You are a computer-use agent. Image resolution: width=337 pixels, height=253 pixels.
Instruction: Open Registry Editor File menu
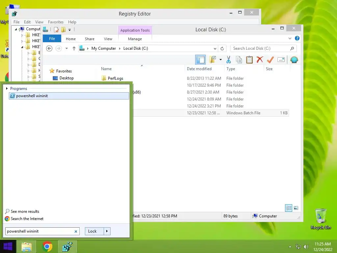coord(16,22)
